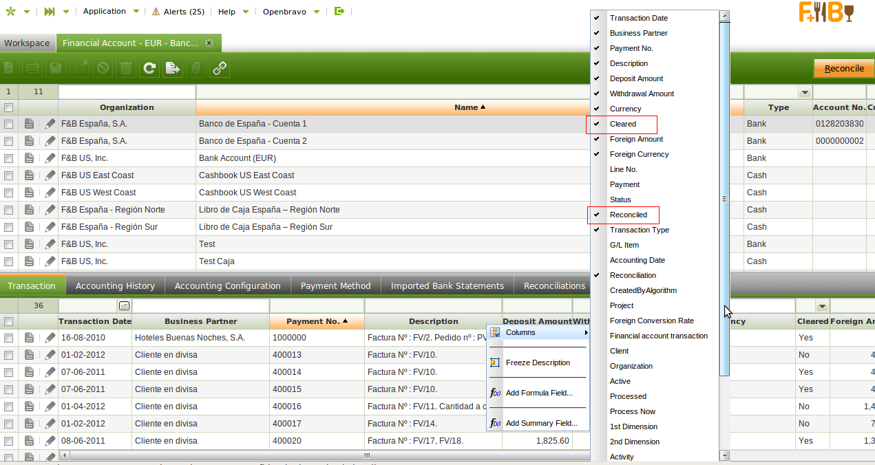Click the Organization filter input field
This screenshot has height=465, width=875.
point(127,91)
